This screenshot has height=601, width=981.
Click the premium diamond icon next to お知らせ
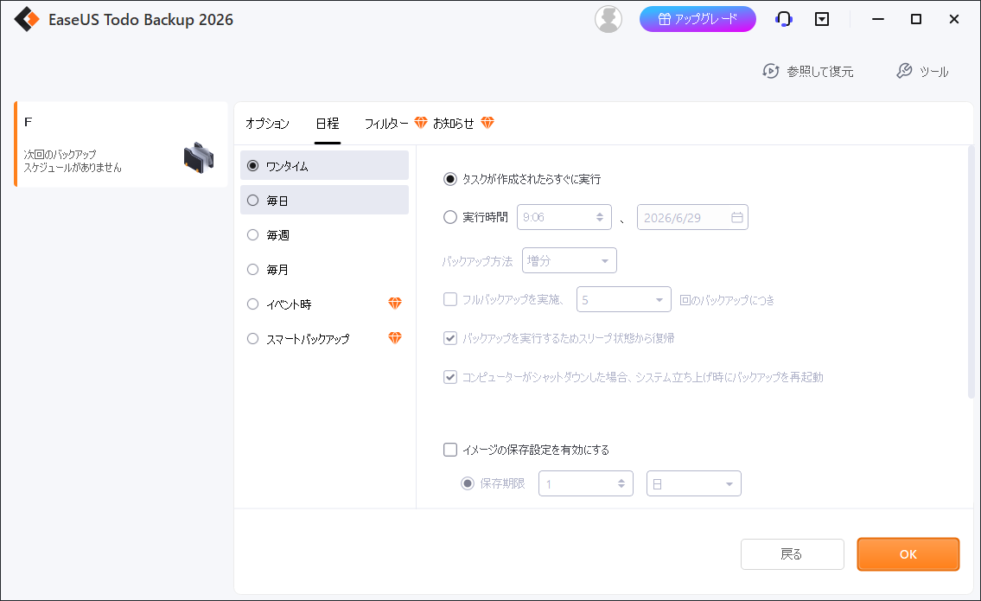click(487, 123)
